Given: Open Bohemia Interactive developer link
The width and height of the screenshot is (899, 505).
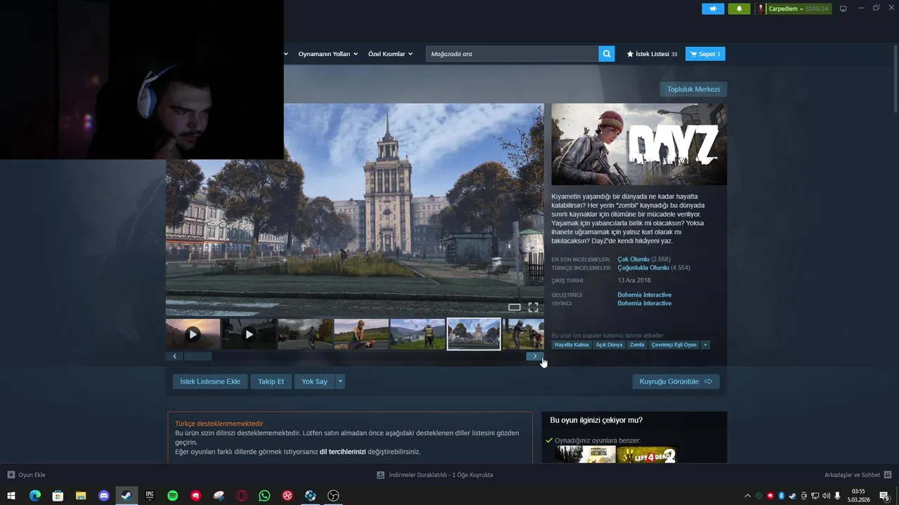Looking at the screenshot, I should [x=644, y=295].
